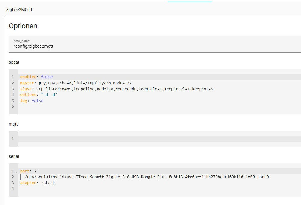
Task: Click line number 3 in socat gutter
Action: tap(13, 89)
